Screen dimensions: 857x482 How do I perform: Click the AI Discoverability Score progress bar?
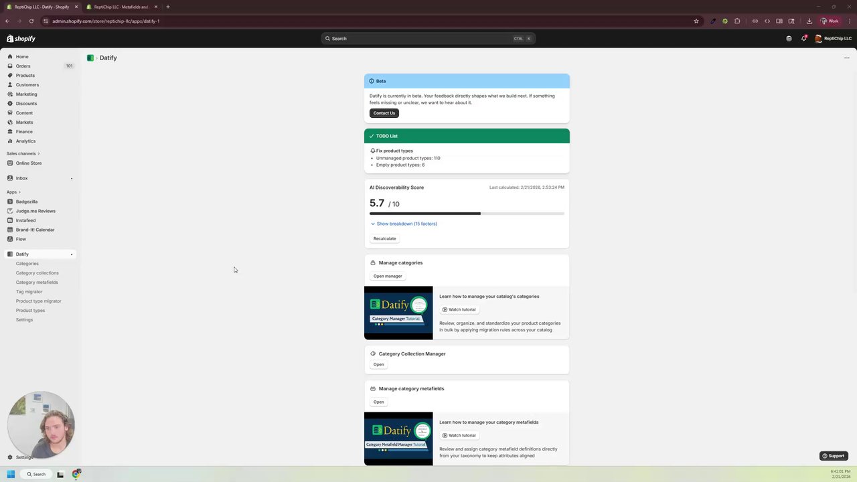[467, 214]
